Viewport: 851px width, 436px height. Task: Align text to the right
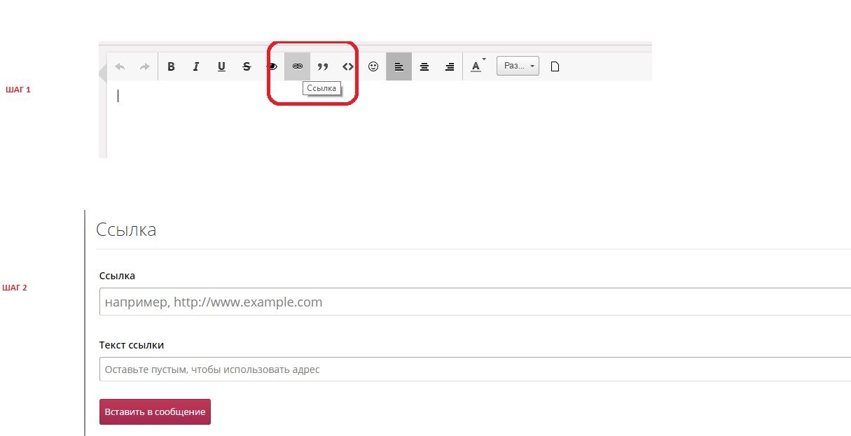[450, 66]
